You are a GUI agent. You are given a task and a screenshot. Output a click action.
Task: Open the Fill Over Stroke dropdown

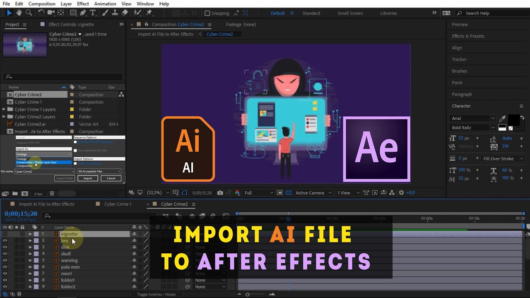tap(503, 159)
